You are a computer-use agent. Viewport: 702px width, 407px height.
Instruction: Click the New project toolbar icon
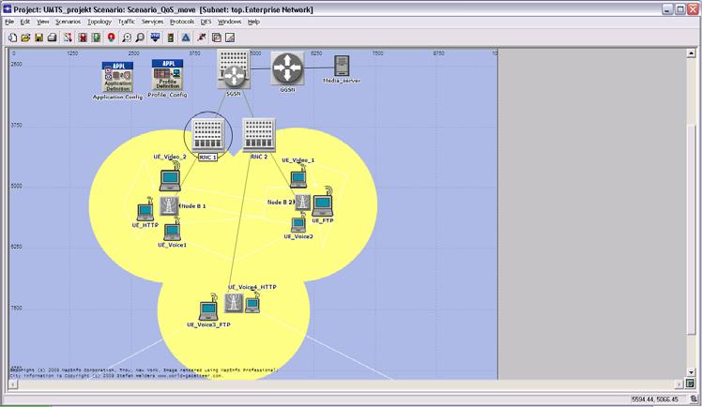pyautogui.click(x=12, y=38)
